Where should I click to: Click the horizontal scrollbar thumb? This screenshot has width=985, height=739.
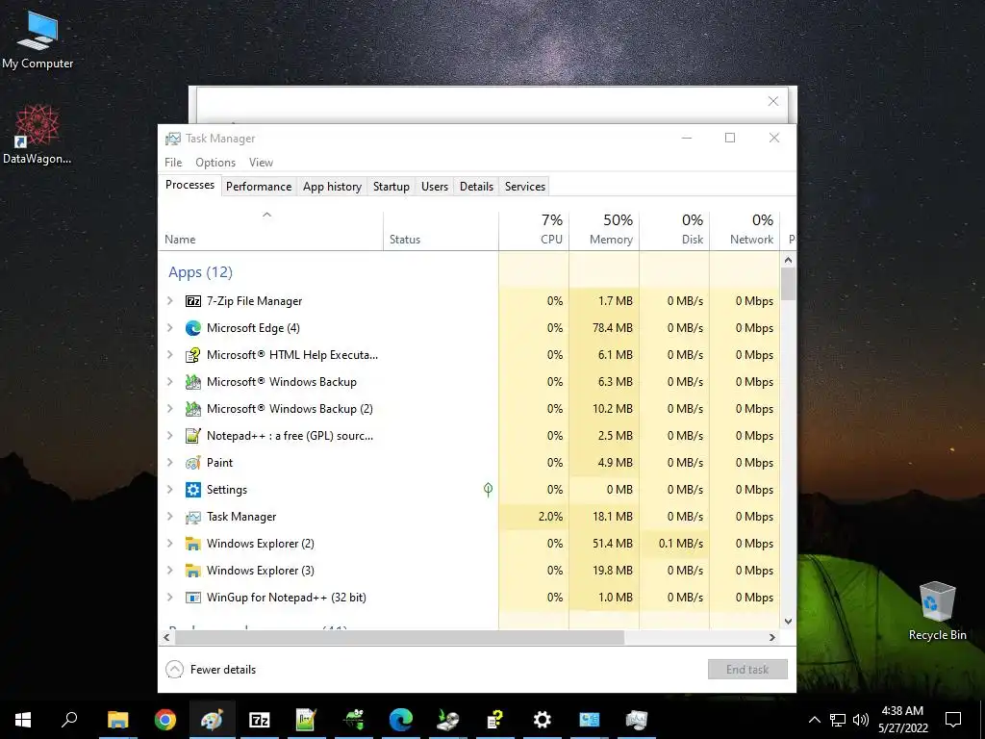[399, 637]
